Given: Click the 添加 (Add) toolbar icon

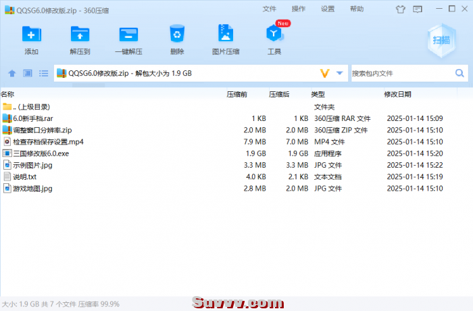Looking at the screenshot, I should coord(31,34).
